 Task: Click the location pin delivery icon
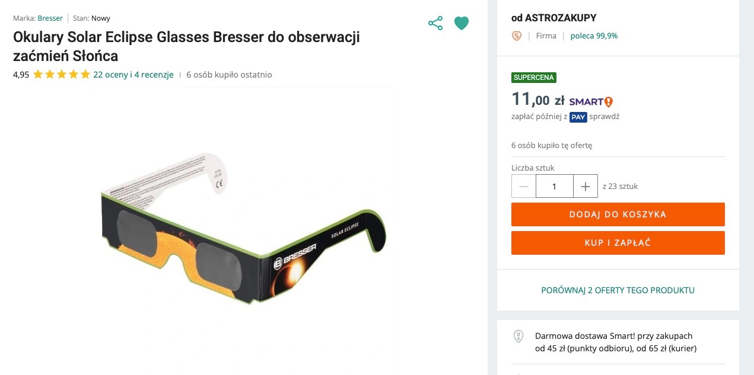(x=518, y=337)
